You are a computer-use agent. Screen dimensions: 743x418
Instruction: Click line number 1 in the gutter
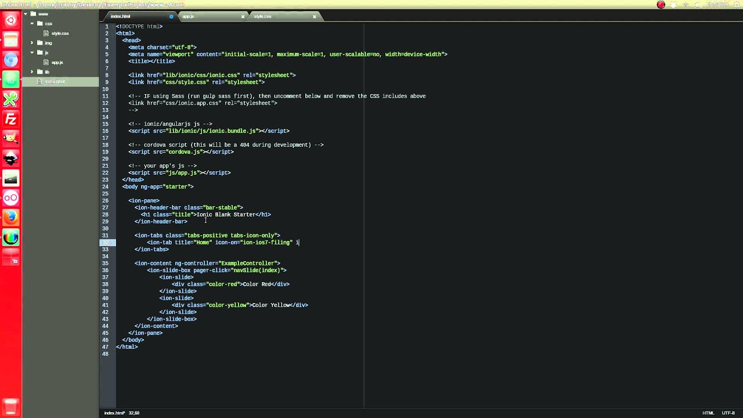(107, 27)
